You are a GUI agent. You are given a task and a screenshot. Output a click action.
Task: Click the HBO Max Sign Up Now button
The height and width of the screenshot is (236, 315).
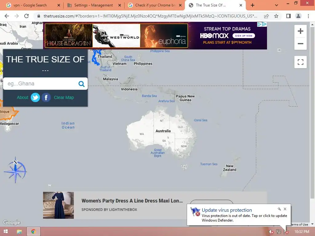(x=244, y=36)
